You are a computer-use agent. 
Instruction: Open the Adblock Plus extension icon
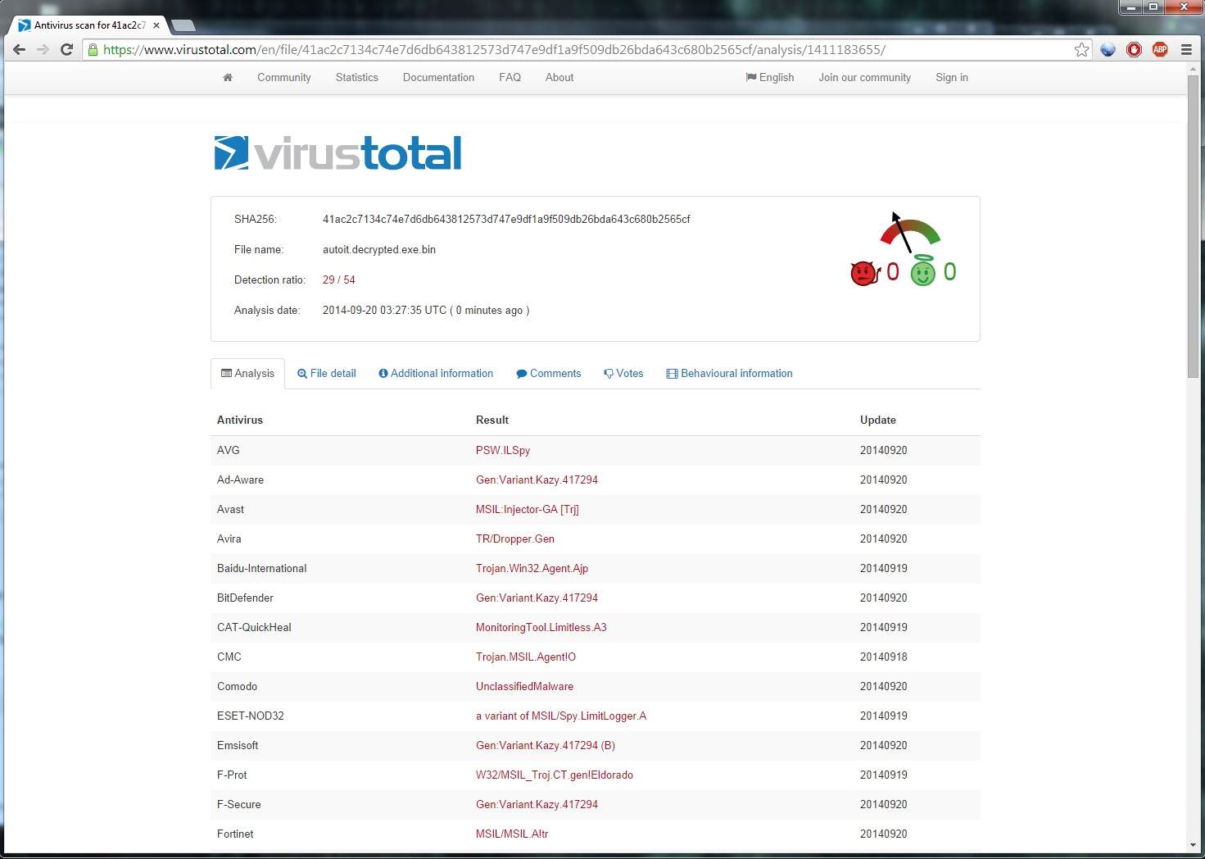1160,50
